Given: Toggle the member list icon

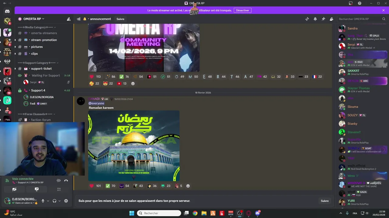Looking at the screenshot, I should (x=332, y=19).
